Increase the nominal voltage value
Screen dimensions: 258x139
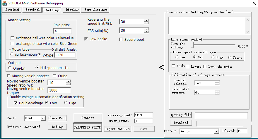click(217, 82)
